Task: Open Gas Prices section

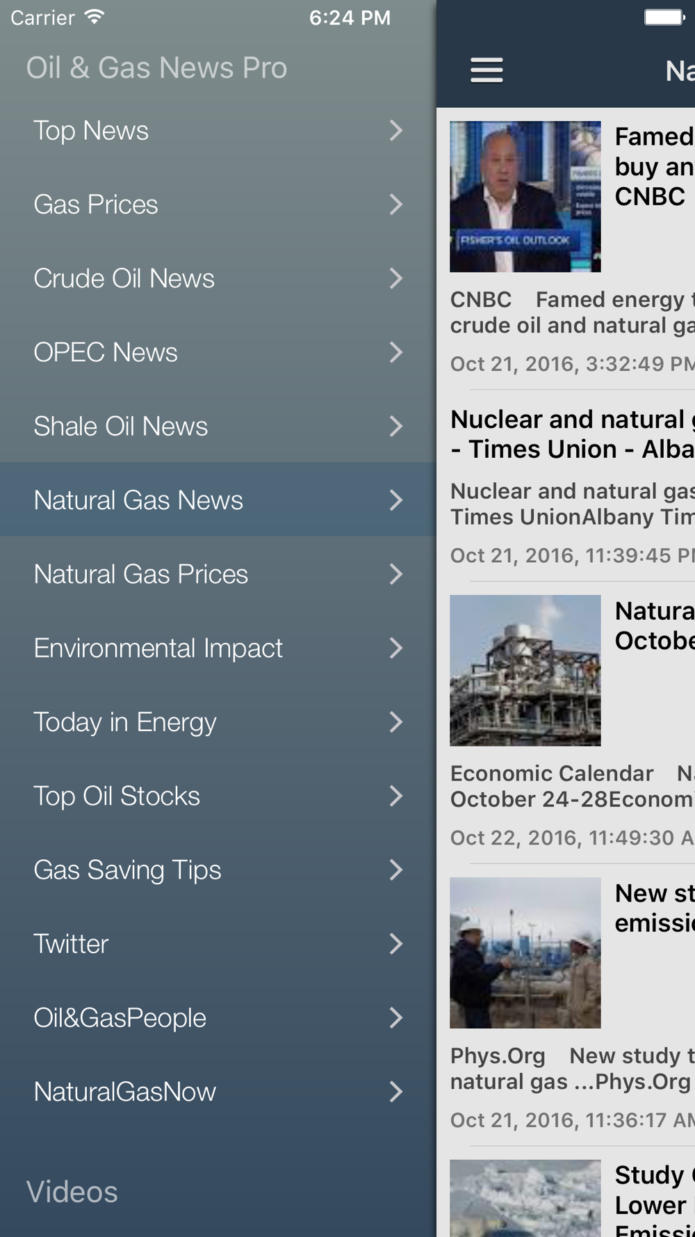Action: 218,205
